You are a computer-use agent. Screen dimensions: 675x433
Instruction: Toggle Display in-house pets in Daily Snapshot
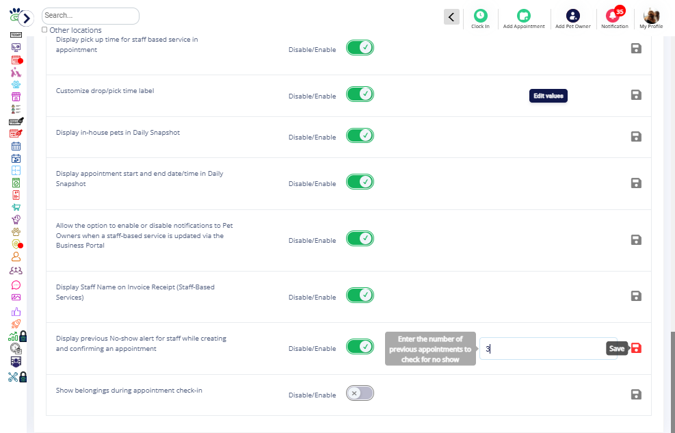point(360,135)
